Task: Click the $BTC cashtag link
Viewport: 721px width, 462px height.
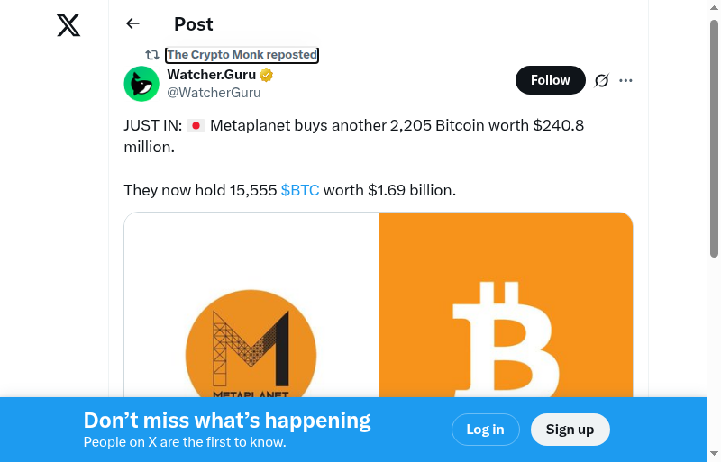Action: [x=300, y=190]
